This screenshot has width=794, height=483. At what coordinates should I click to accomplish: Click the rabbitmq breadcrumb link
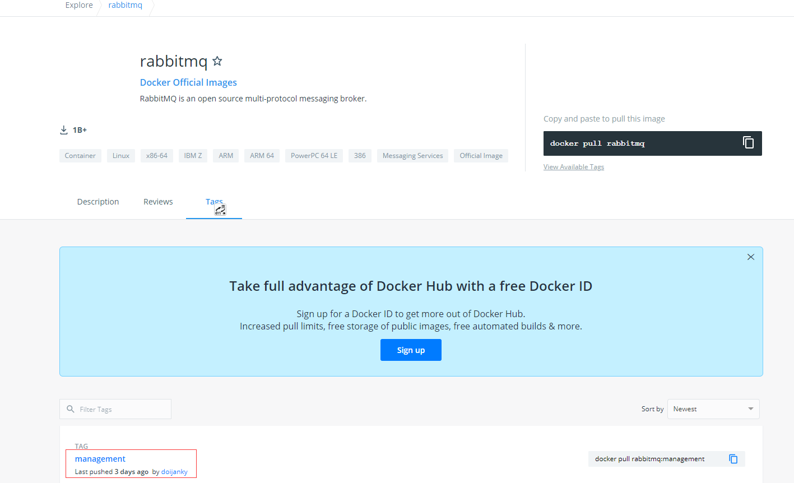pyautogui.click(x=126, y=5)
